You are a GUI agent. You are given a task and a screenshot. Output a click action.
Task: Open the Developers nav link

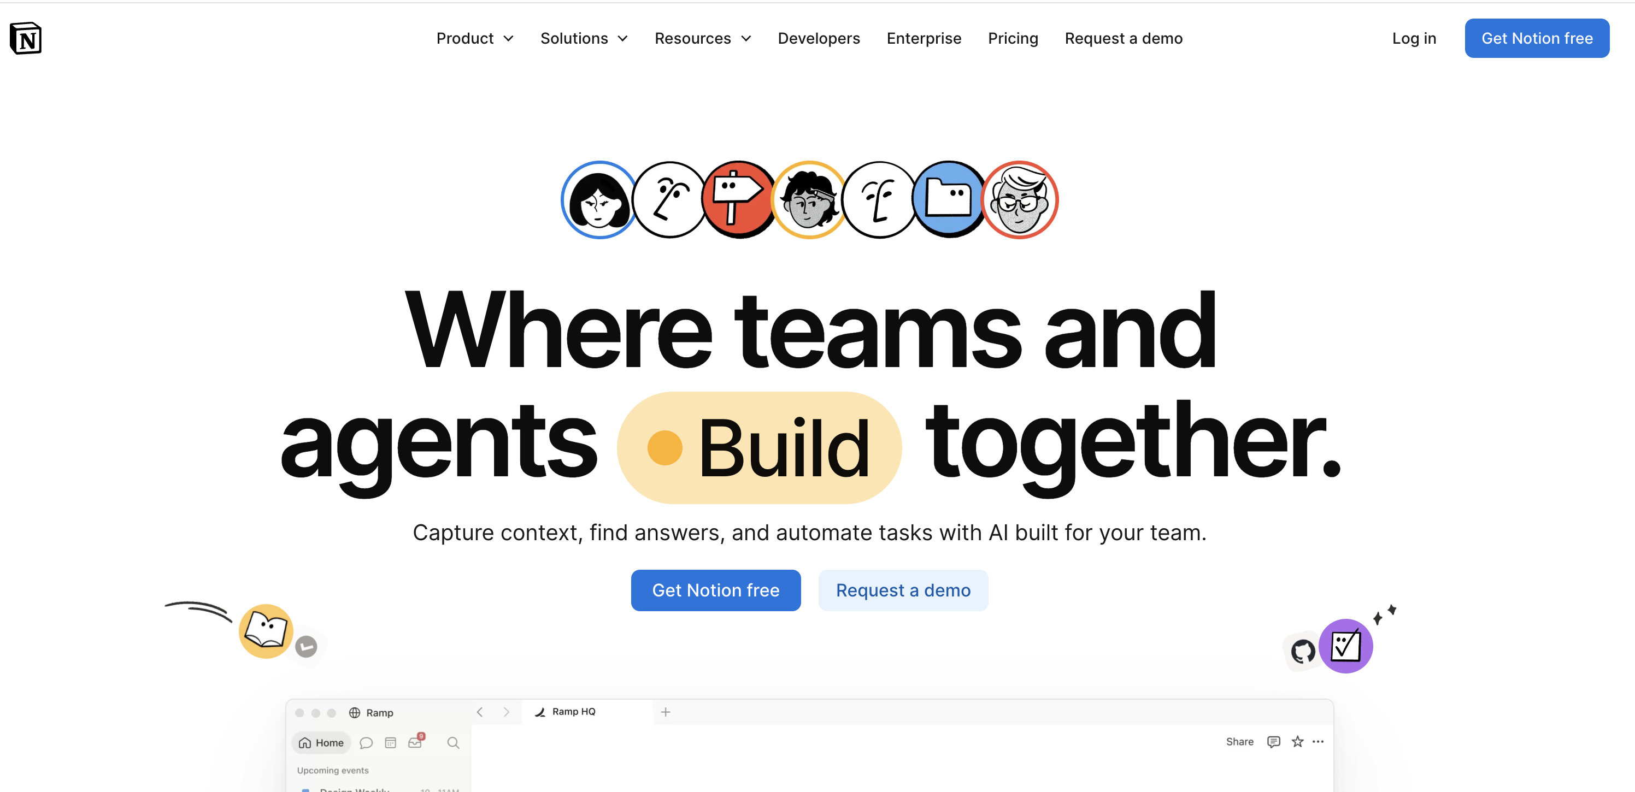point(819,38)
